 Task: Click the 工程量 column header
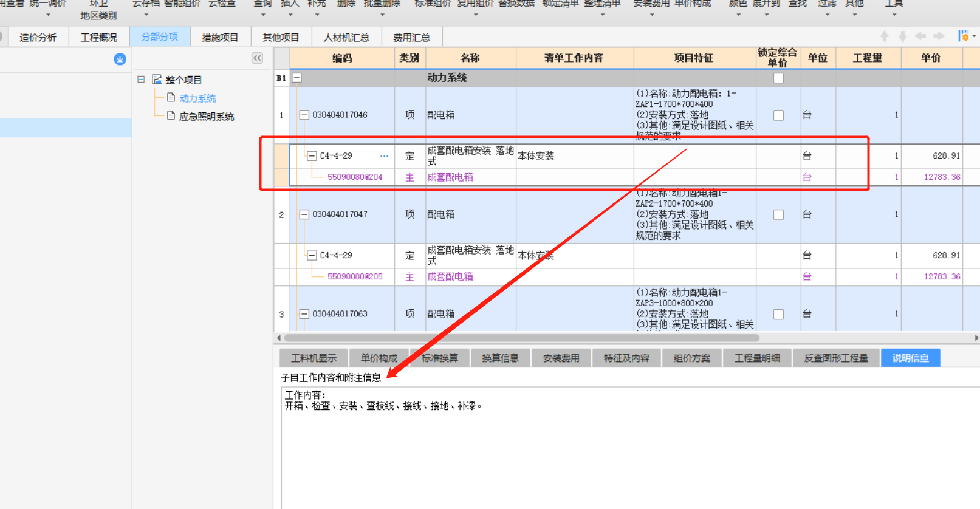pyautogui.click(x=868, y=58)
